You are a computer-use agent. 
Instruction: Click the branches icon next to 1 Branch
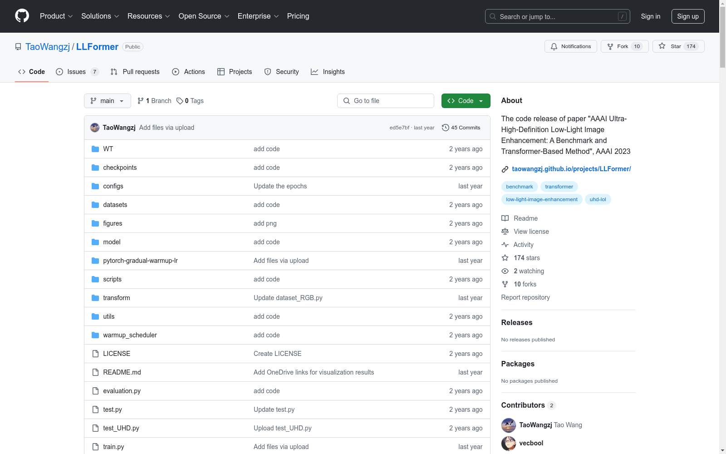click(141, 101)
